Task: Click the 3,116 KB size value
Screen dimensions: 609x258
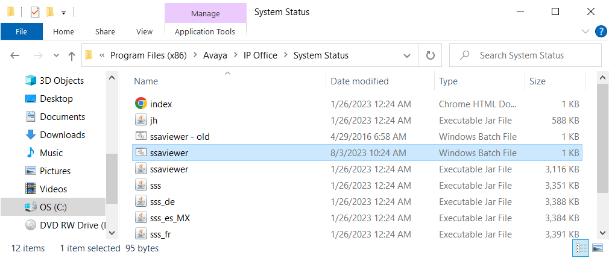Action: pyautogui.click(x=562, y=169)
